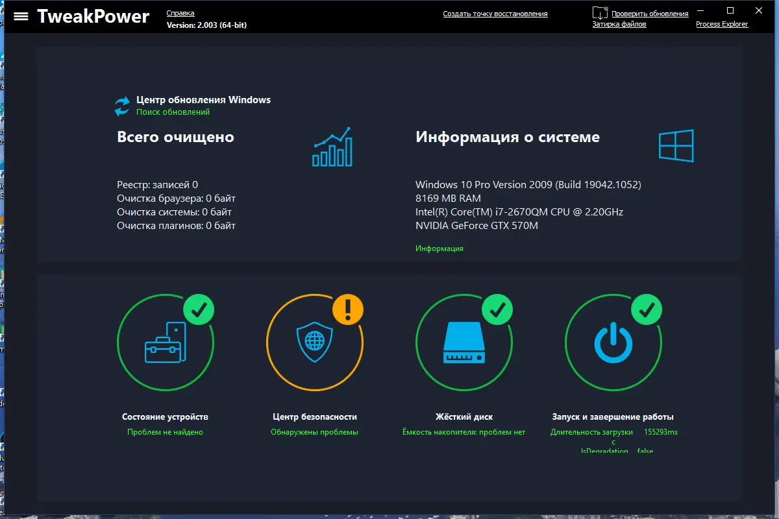Click Жёсткий диск label
The height and width of the screenshot is (519, 779).
click(464, 416)
